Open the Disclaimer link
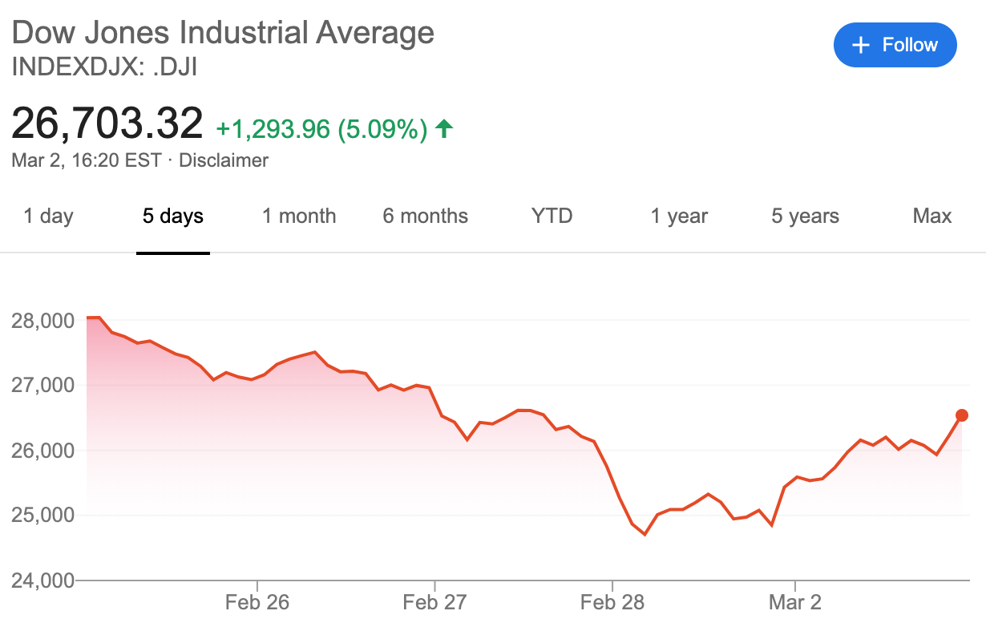The image size is (986, 627). pos(224,160)
